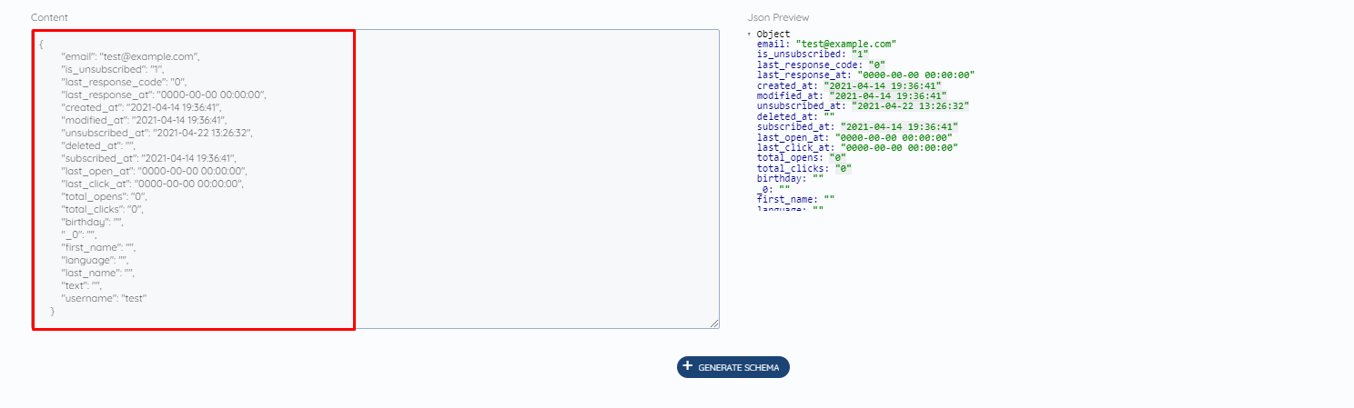Click the modified_at row in Json Preview
1354x408 pixels.
852,95
